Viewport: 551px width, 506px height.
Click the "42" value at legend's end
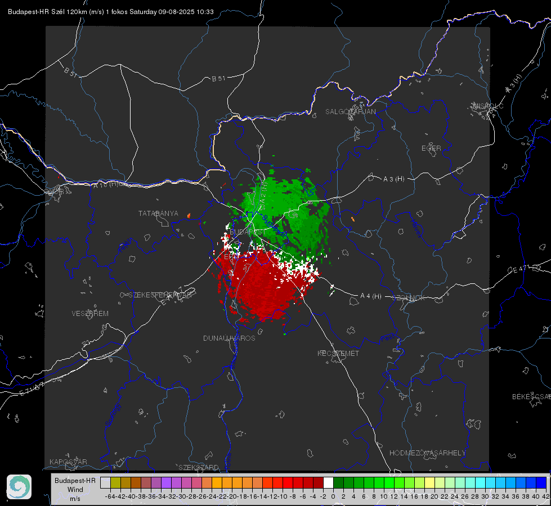pyautogui.click(x=545, y=496)
